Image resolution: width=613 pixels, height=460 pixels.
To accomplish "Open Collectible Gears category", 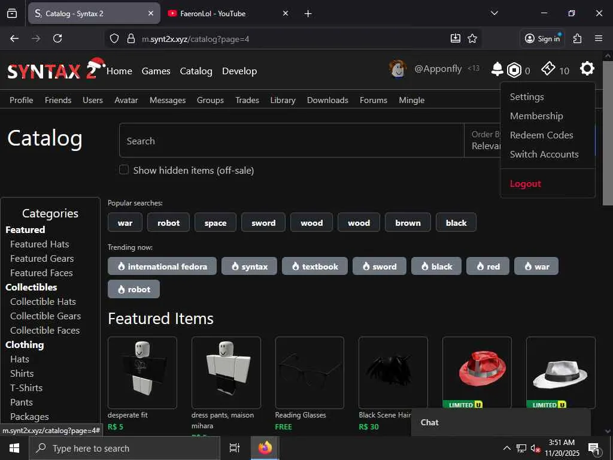I will (45, 316).
